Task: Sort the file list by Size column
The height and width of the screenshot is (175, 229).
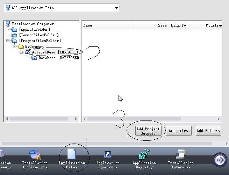Action: (x=151, y=25)
